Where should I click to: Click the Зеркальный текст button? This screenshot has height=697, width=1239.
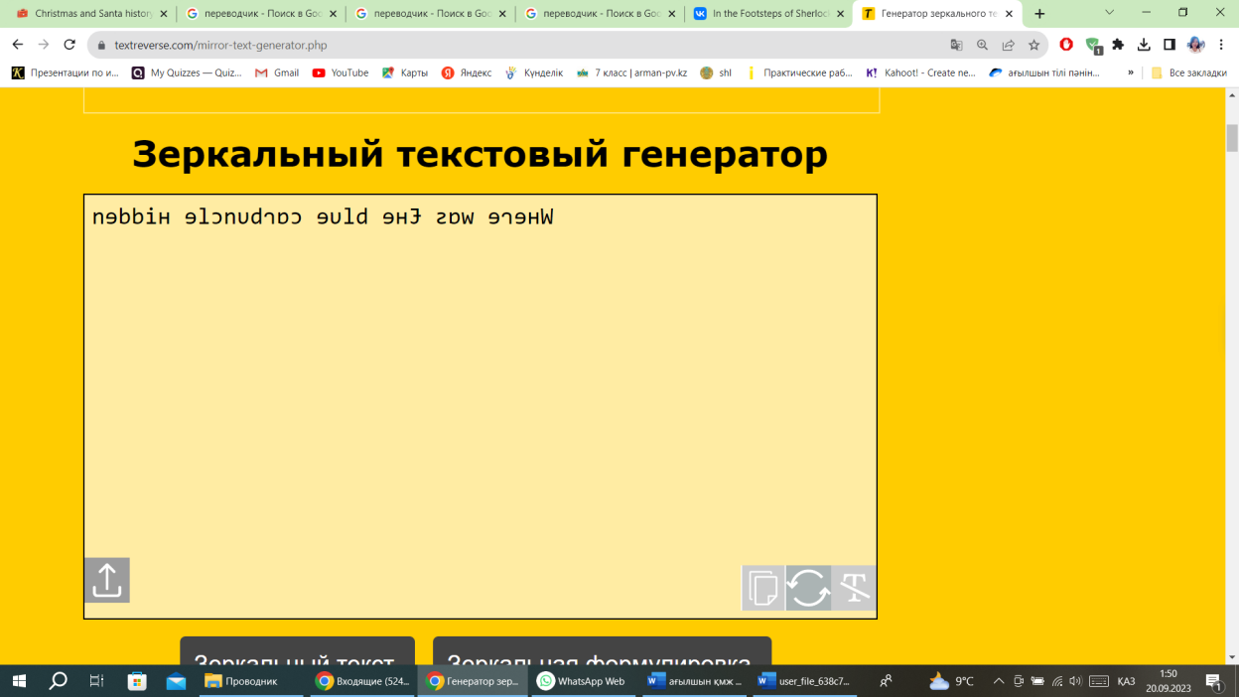click(297, 652)
